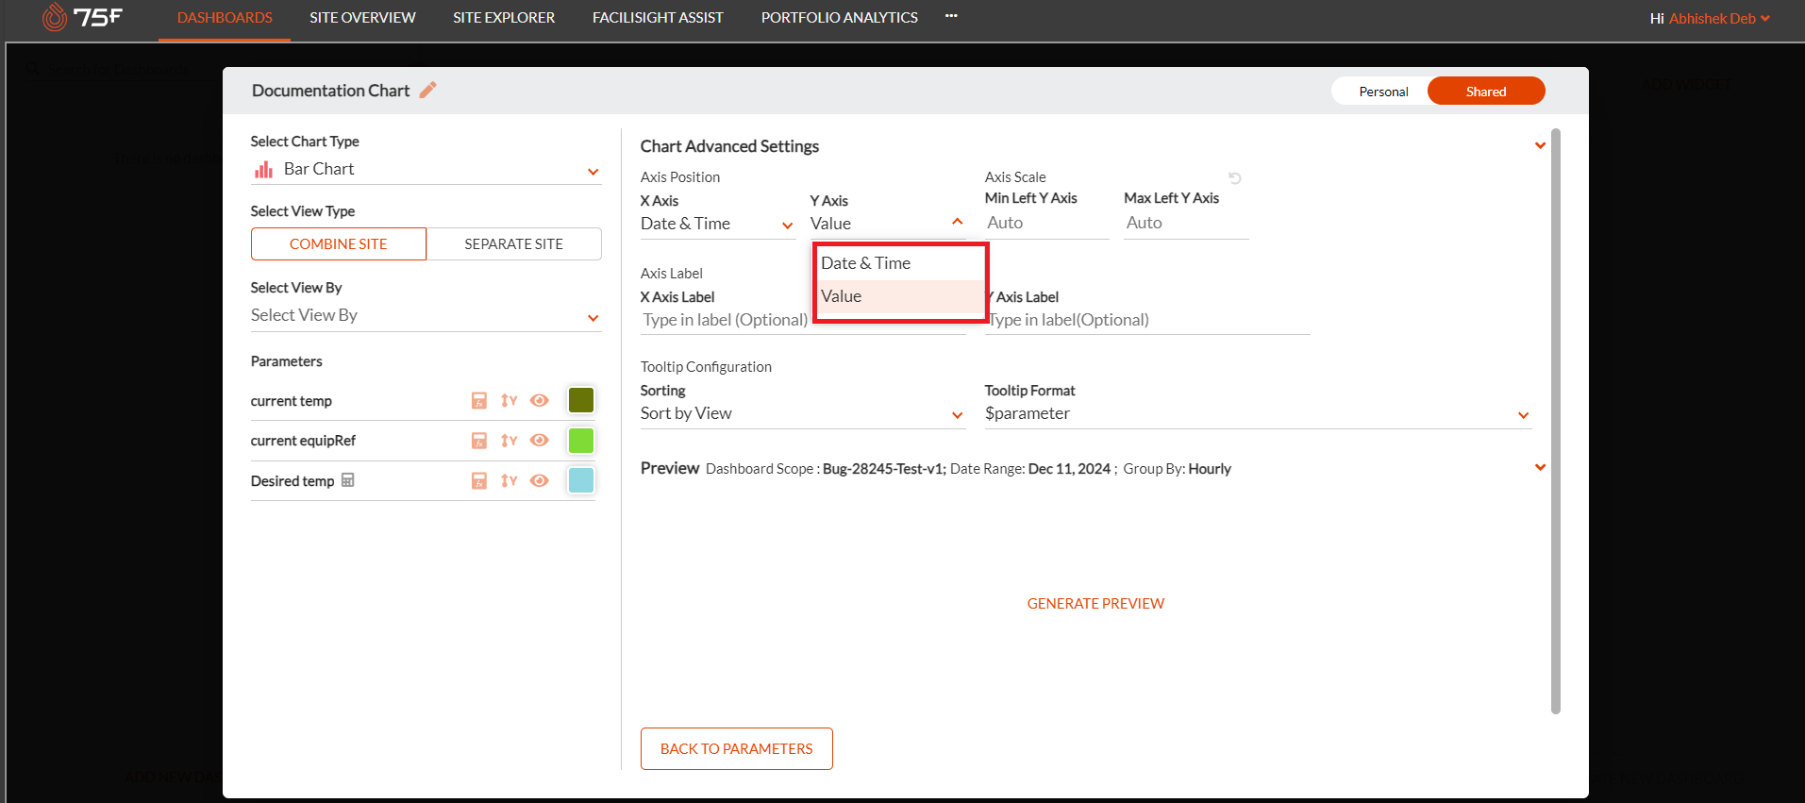The height and width of the screenshot is (803, 1805).
Task: Switch Y axis for current temp
Action: pos(510,401)
